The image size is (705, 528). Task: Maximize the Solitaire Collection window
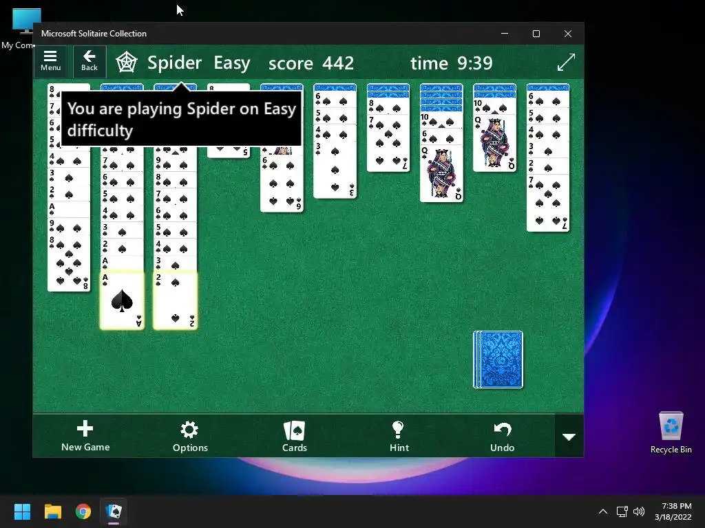[x=536, y=34]
